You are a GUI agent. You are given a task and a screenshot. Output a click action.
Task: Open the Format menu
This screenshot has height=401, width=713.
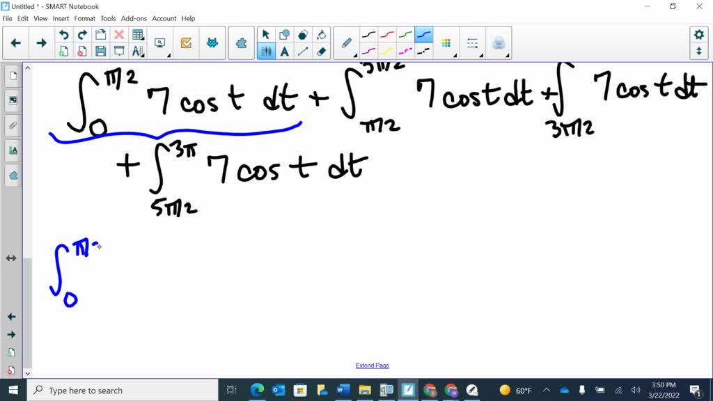point(84,19)
